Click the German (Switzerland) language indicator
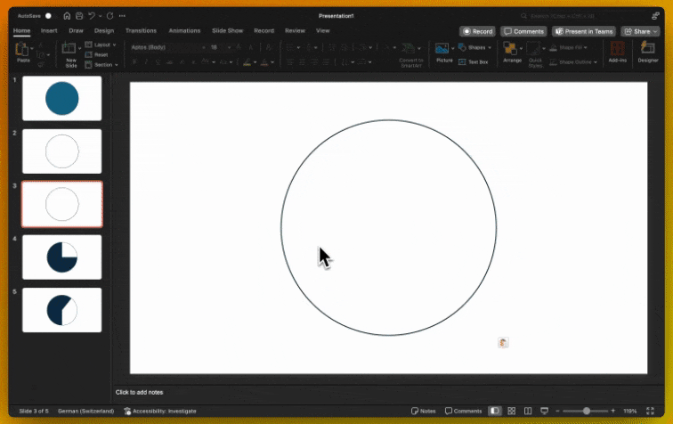The height and width of the screenshot is (424, 673). point(85,412)
